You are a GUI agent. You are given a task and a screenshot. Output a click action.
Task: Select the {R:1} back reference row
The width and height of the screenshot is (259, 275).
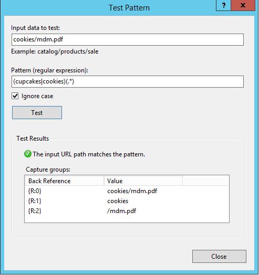[127, 201]
